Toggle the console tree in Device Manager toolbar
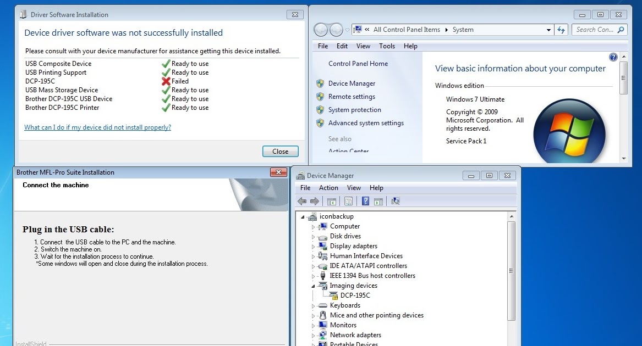The image size is (642, 346). [x=332, y=201]
